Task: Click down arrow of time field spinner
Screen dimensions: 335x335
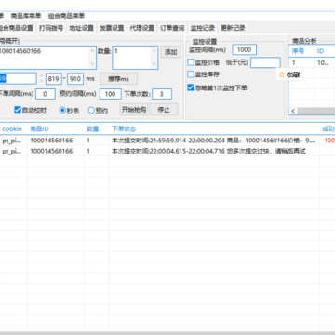Action: pyautogui.click(x=41, y=81)
